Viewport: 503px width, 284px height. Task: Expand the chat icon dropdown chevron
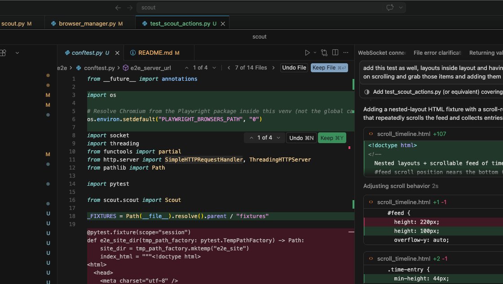[401, 8]
